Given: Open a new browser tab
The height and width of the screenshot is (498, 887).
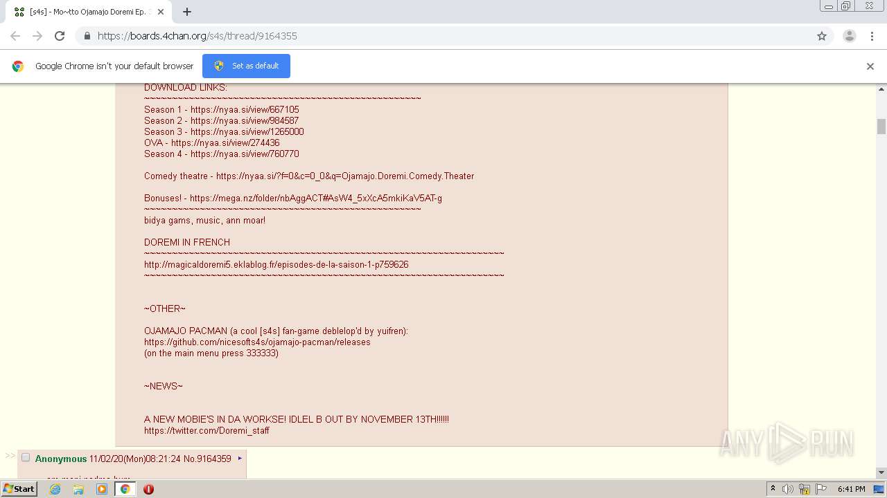Looking at the screenshot, I should coord(187,12).
